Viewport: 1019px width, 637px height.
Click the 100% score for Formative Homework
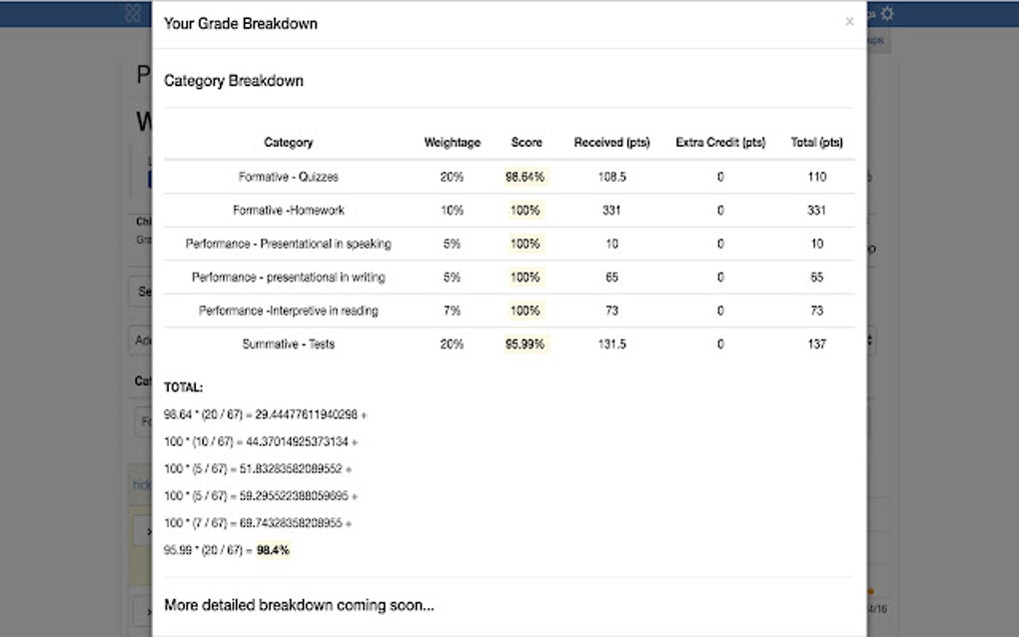[x=524, y=210]
